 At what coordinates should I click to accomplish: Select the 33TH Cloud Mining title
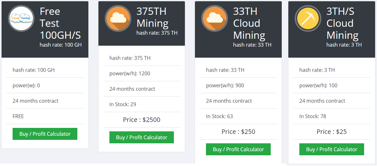coord(249,23)
